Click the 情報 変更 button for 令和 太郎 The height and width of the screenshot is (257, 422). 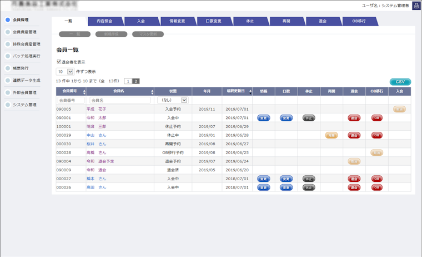pyautogui.click(x=263, y=118)
